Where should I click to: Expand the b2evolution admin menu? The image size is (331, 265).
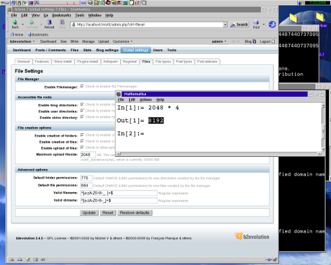(x=22, y=41)
